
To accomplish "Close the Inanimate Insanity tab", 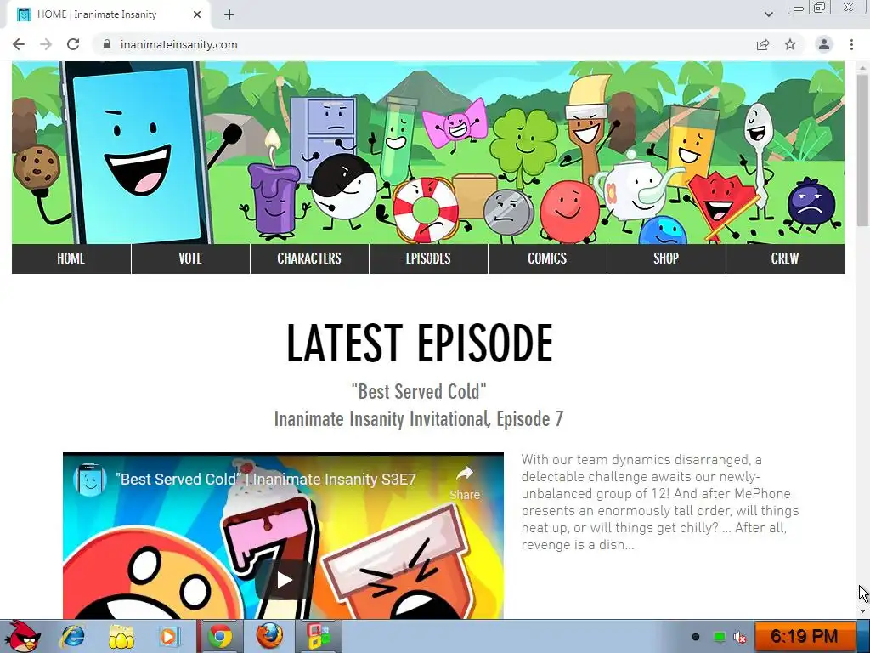I will (197, 14).
